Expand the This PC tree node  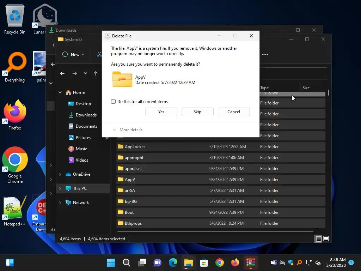click(60, 188)
